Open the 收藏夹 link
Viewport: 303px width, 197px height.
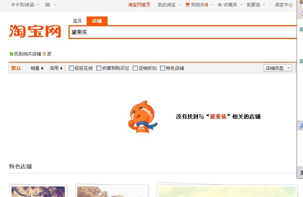(230, 5)
